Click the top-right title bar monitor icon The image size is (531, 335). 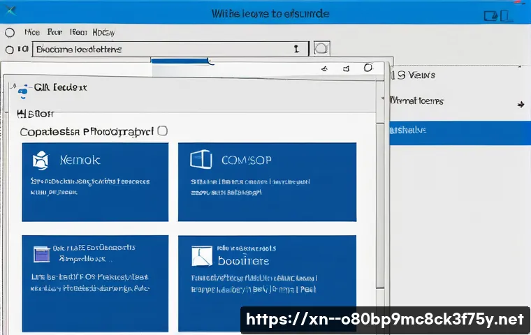tap(490, 14)
